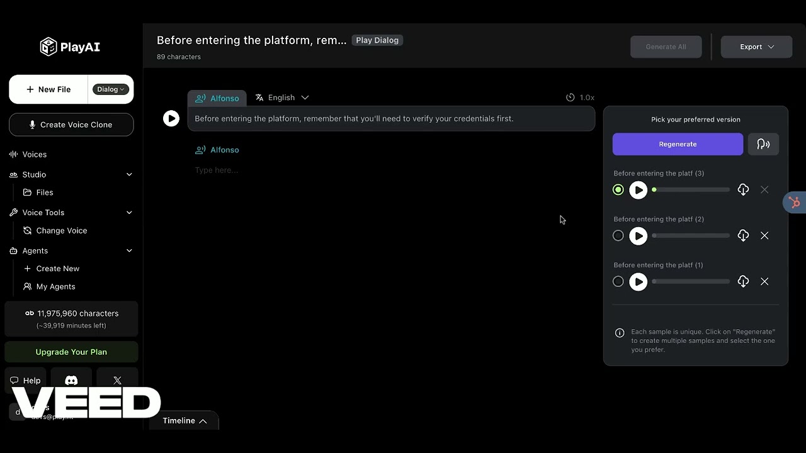Screen dimensions: 806x453
Task: Download the 'Before entering the platf (3)' sample
Action: (x=743, y=189)
